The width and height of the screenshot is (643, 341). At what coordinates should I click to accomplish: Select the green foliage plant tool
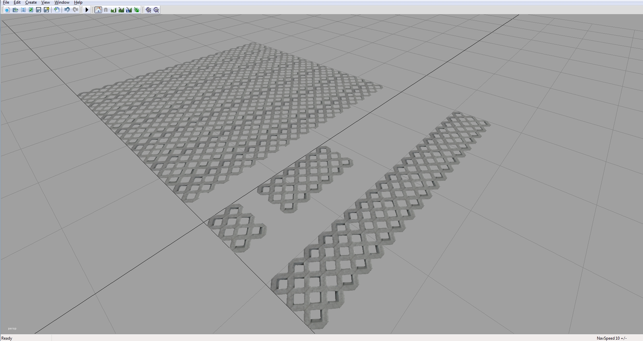click(x=137, y=10)
